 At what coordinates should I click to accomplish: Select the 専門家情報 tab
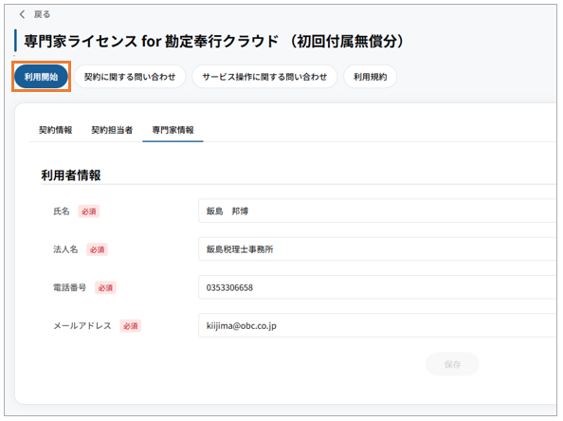point(173,130)
